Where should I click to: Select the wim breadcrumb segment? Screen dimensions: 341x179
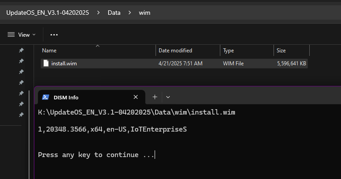point(144,13)
